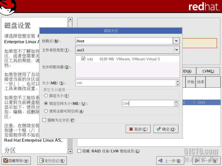The height and width of the screenshot is (166, 222).
Task: Click the End column header
Action: coord(200,82)
